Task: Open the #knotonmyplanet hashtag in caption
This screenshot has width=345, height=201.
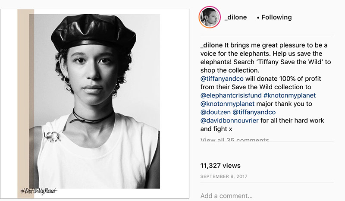Action: coord(292,96)
